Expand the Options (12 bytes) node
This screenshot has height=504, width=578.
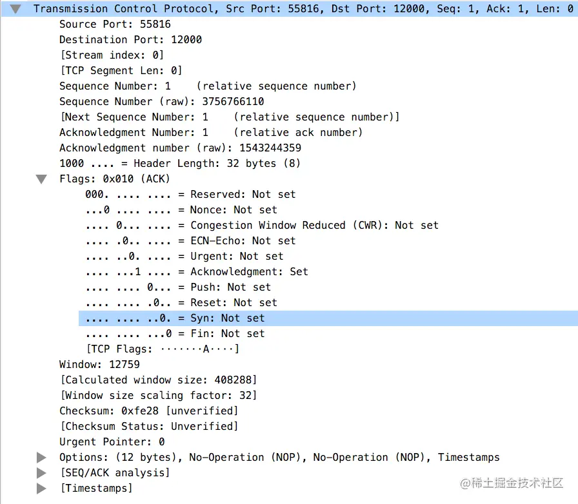point(41,458)
